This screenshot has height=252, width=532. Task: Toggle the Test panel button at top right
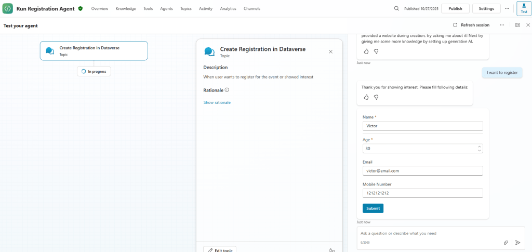tap(523, 8)
